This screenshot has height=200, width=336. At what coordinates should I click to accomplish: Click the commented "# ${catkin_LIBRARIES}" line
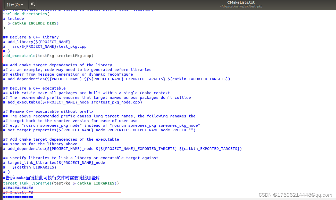pyautogui.click(x=30, y=167)
